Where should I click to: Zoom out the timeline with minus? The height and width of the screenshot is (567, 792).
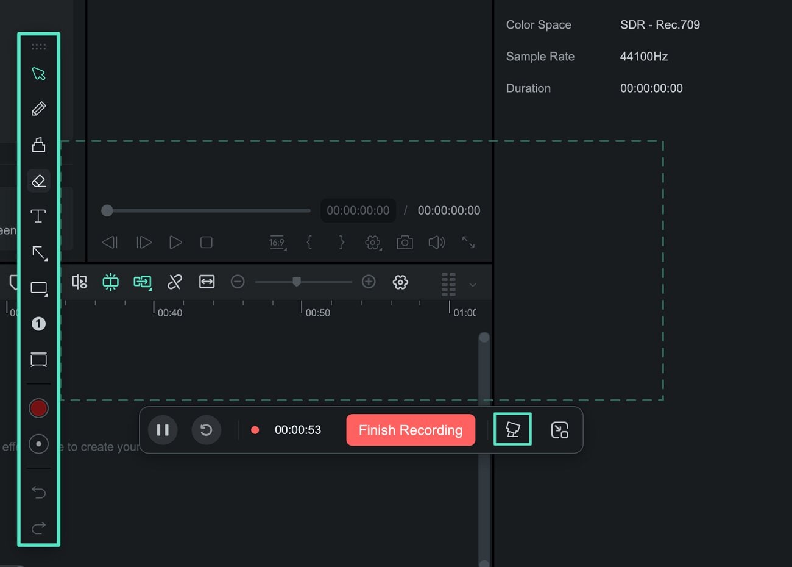(x=238, y=282)
